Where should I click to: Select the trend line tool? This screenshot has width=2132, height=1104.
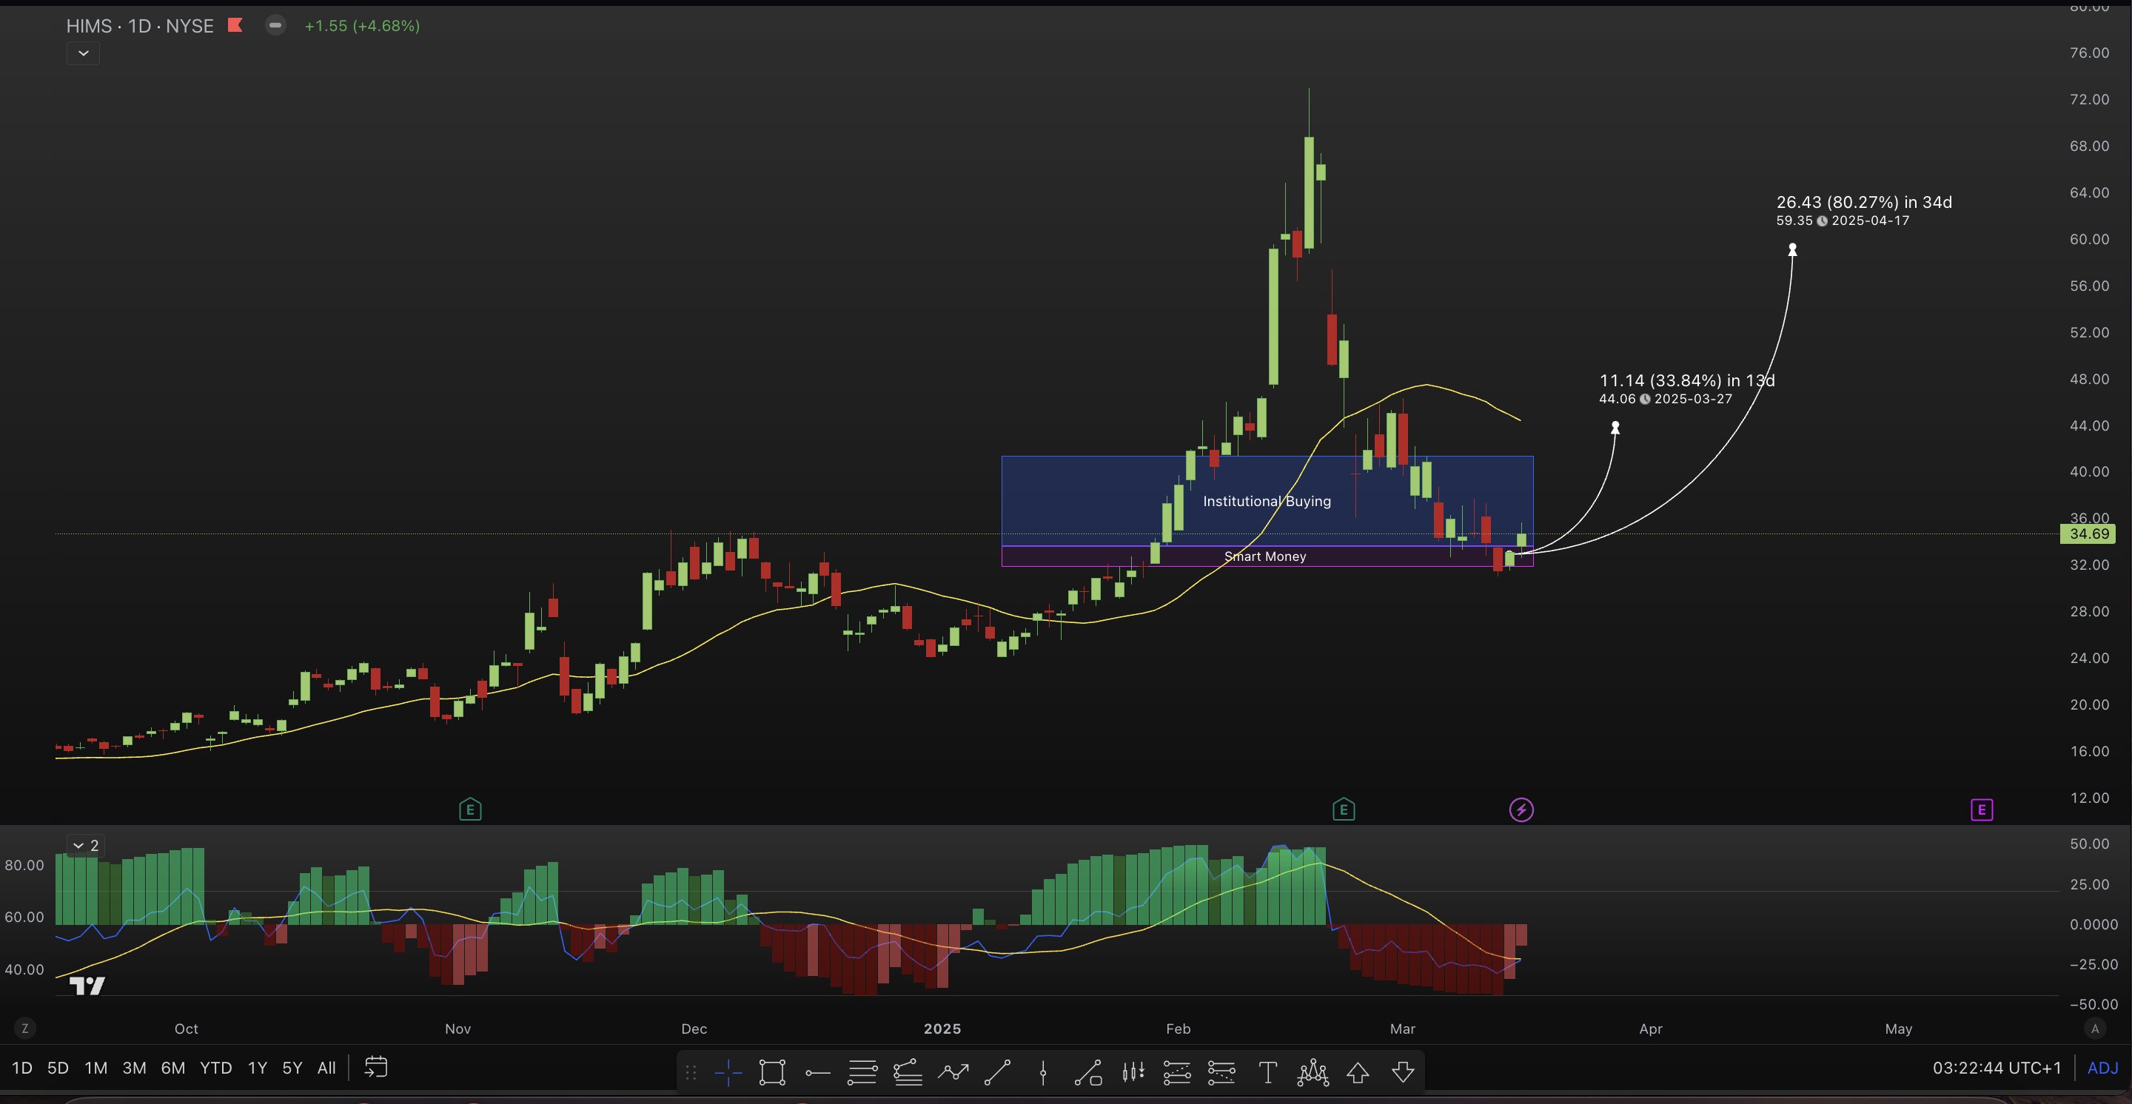click(997, 1073)
